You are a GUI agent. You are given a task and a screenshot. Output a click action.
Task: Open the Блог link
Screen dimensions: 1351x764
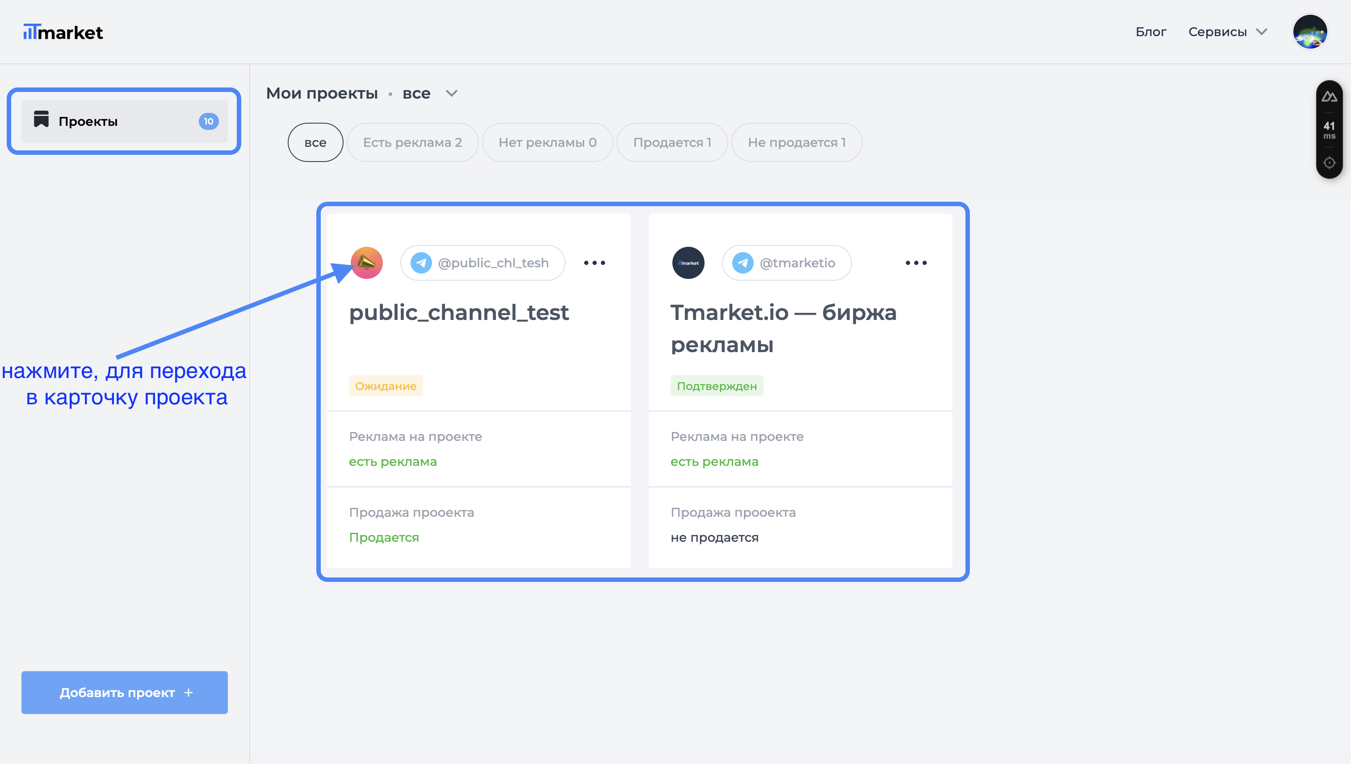point(1150,32)
